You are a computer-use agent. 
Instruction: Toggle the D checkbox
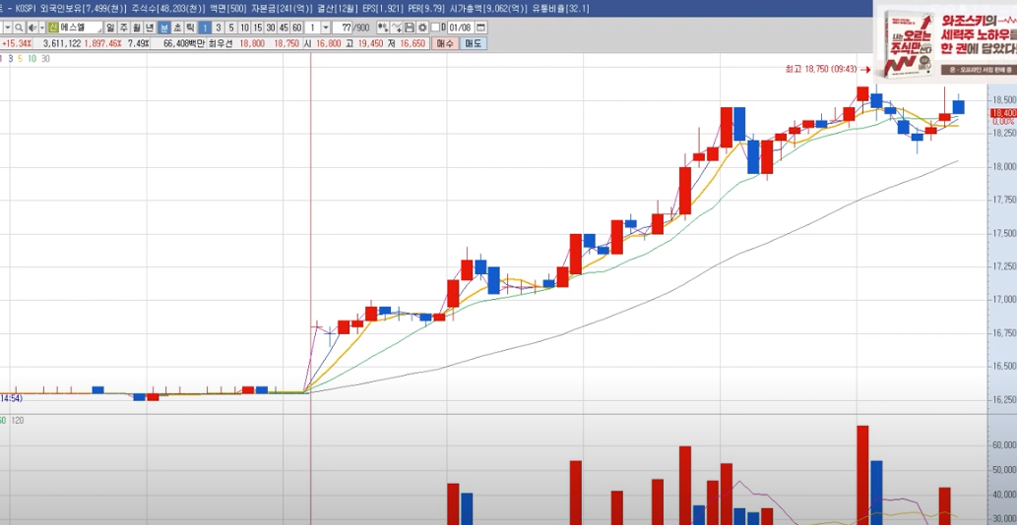(435, 28)
